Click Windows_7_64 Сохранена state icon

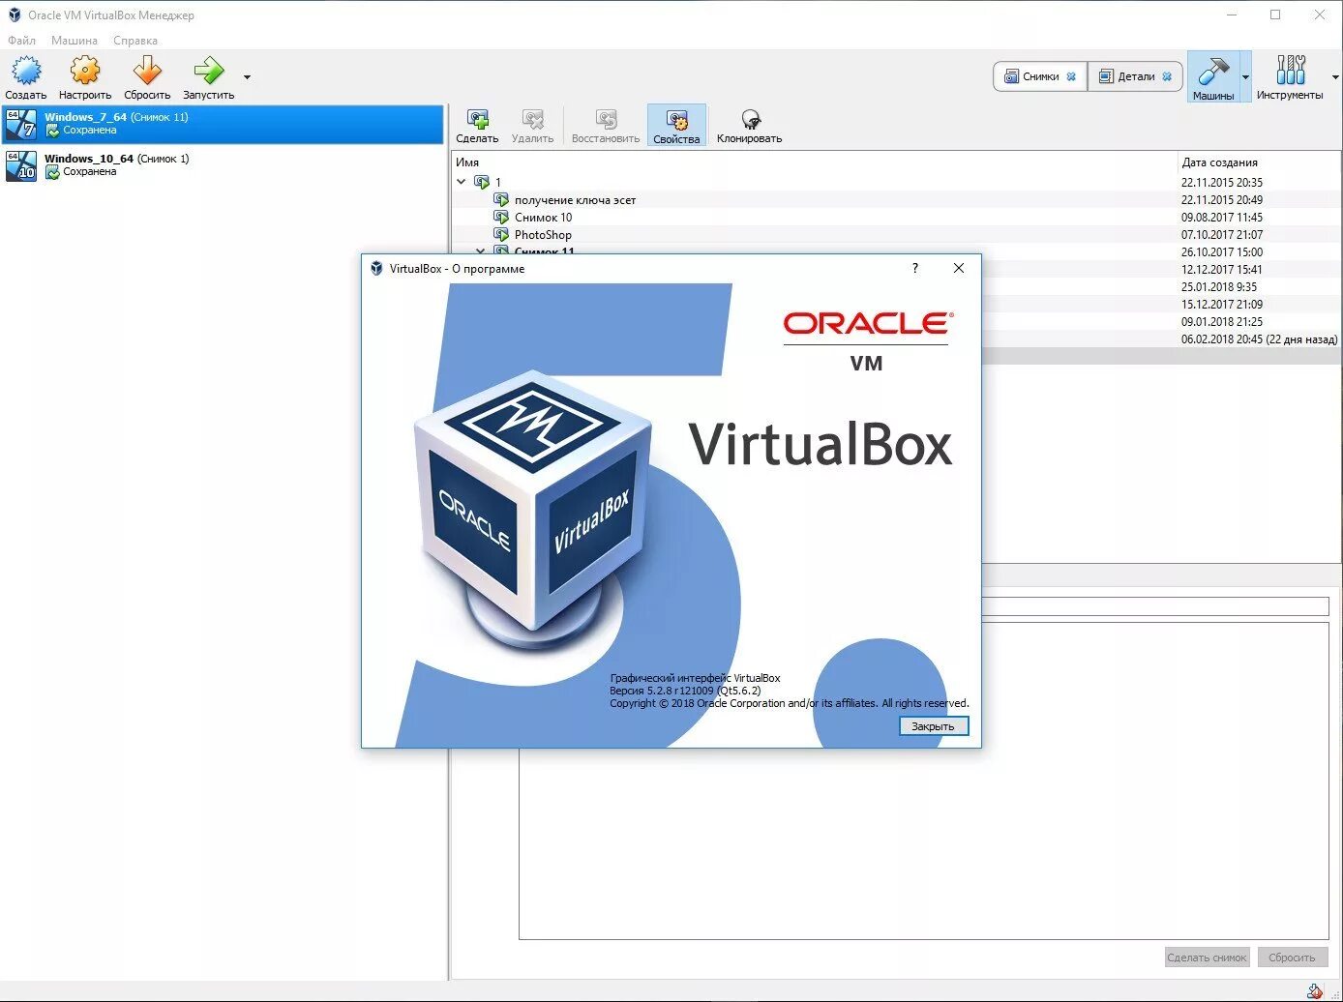[52, 131]
